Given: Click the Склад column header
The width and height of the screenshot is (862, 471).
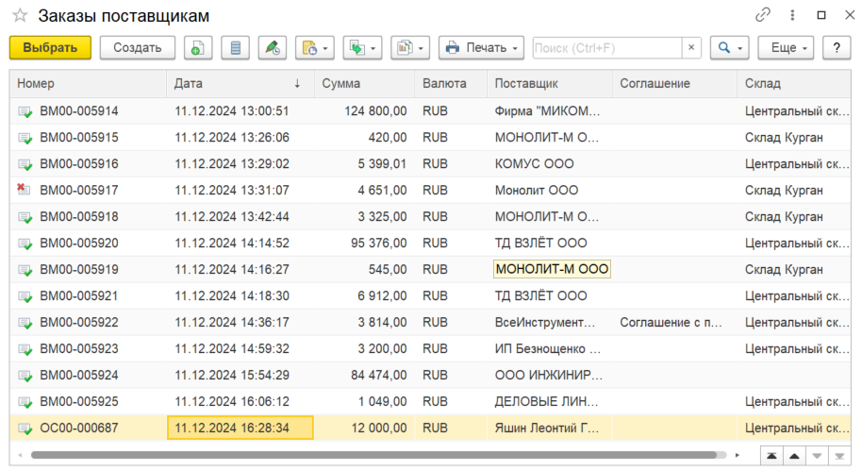Looking at the screenshot, I should click(794, 84).
